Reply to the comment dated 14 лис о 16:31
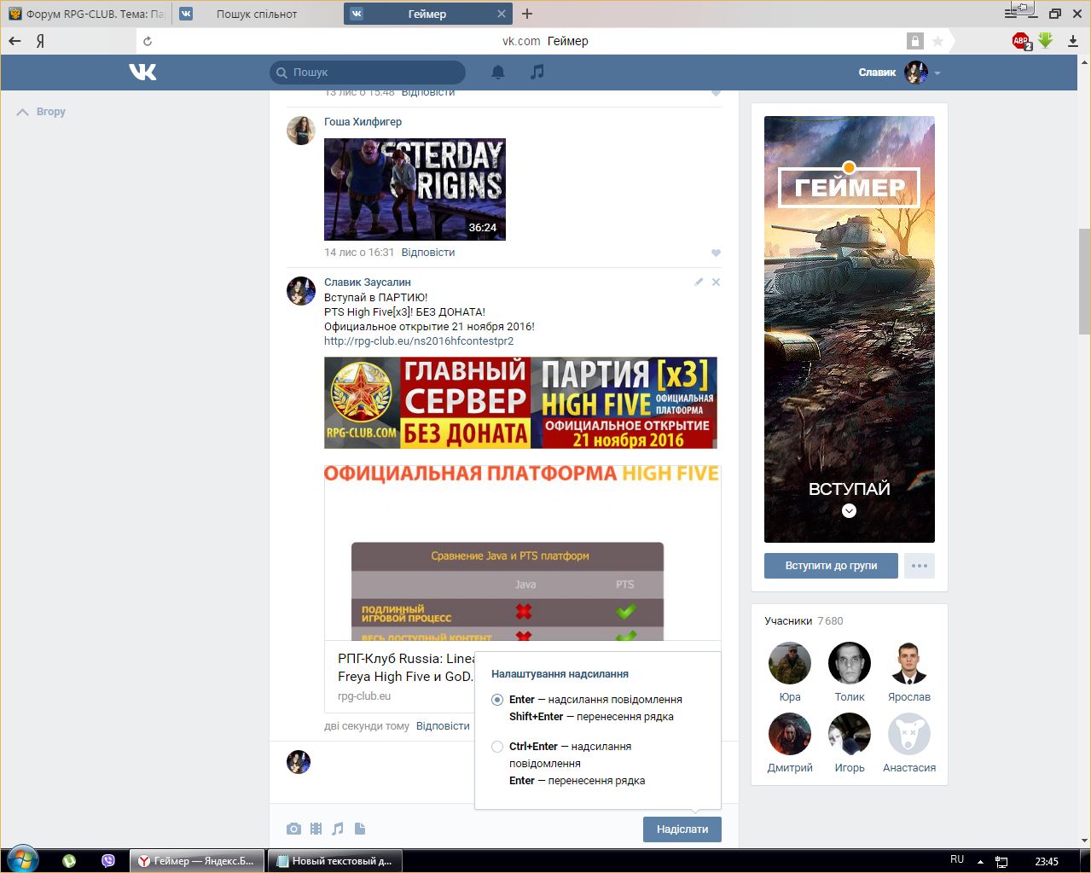1091x873 pixels. click(428, 253)
